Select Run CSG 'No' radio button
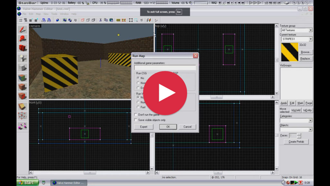Viewport: 330px width, 186px height. coord(138,78)
